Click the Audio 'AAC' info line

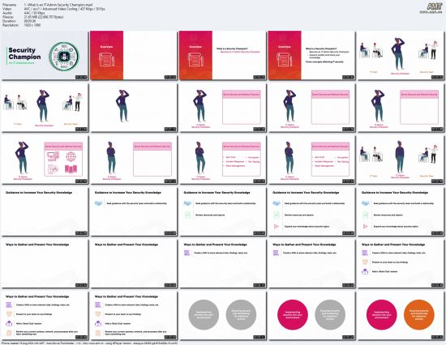[24, 13]
